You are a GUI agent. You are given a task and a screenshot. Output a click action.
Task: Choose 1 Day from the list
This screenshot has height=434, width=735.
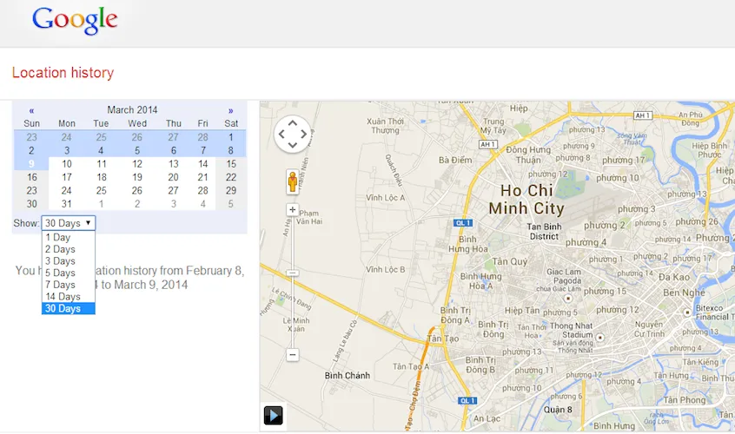58,237
